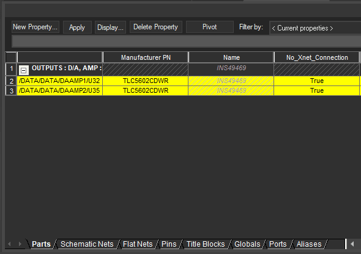The image size is (361, 254).
Task: Click INS49469 Name cell in row 1
Action: pos(231,70)
